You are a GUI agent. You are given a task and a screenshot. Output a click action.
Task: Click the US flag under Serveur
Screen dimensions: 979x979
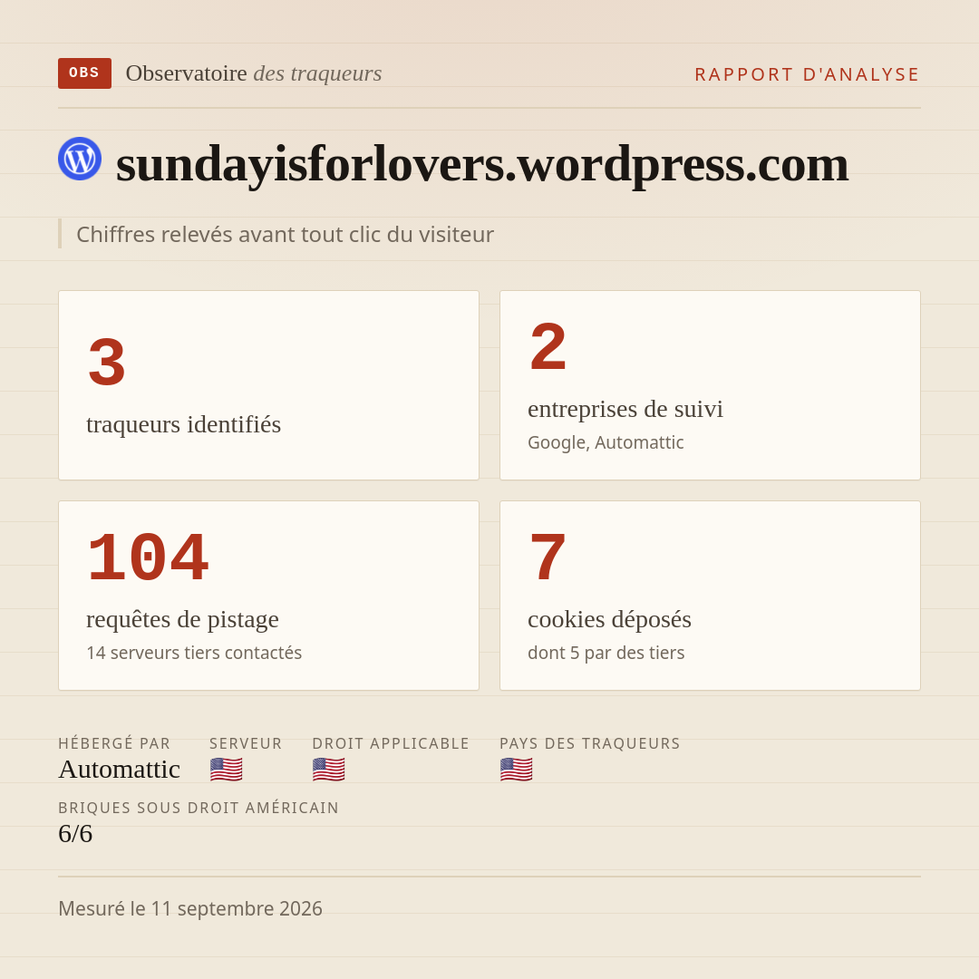[x=226, y=770]
